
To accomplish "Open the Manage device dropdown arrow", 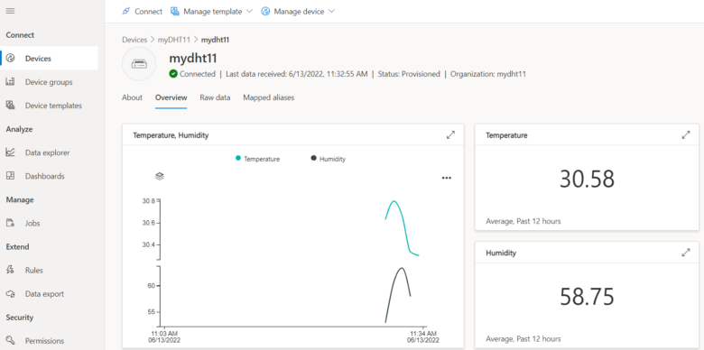I will [332, 11].
